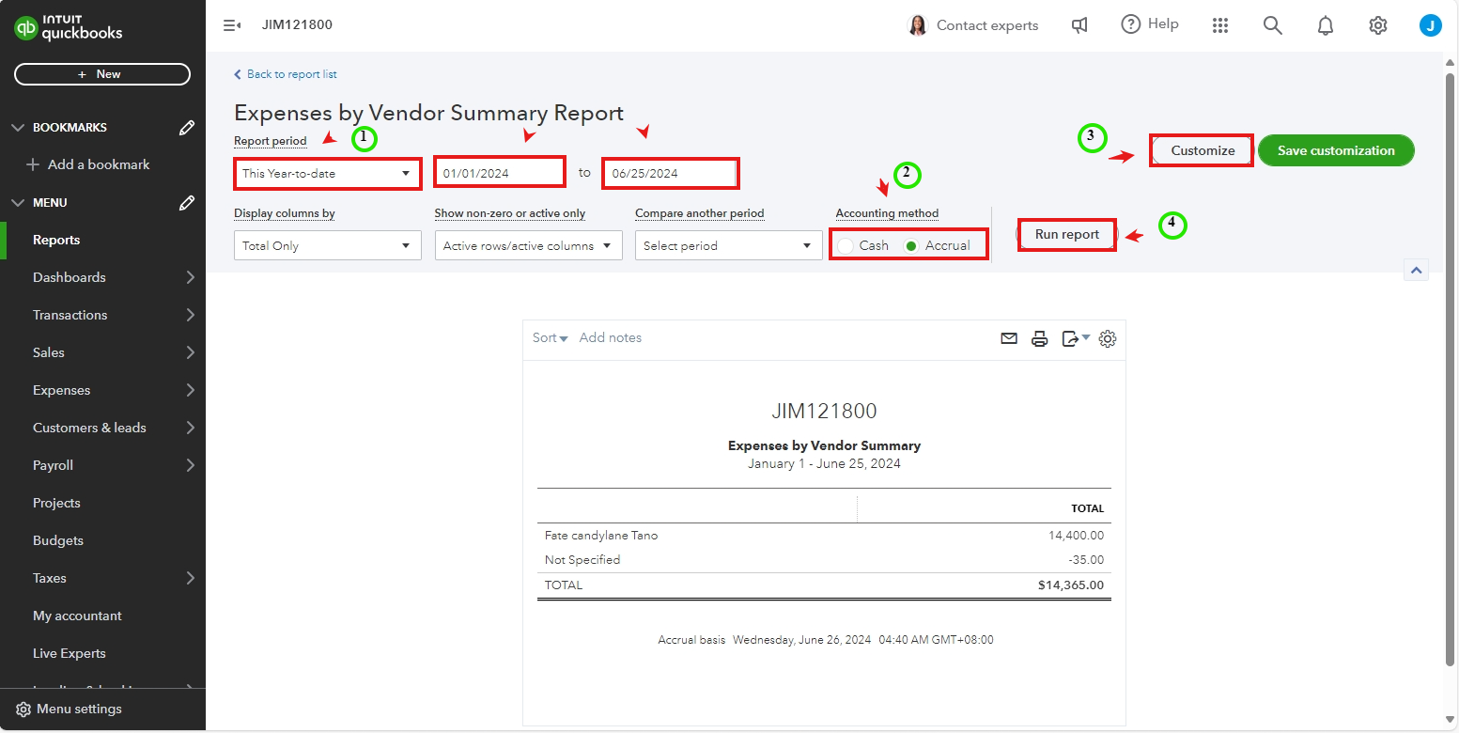Select the Accrual accounting method
Viewport: 1459px width, 733px height.
910,245
